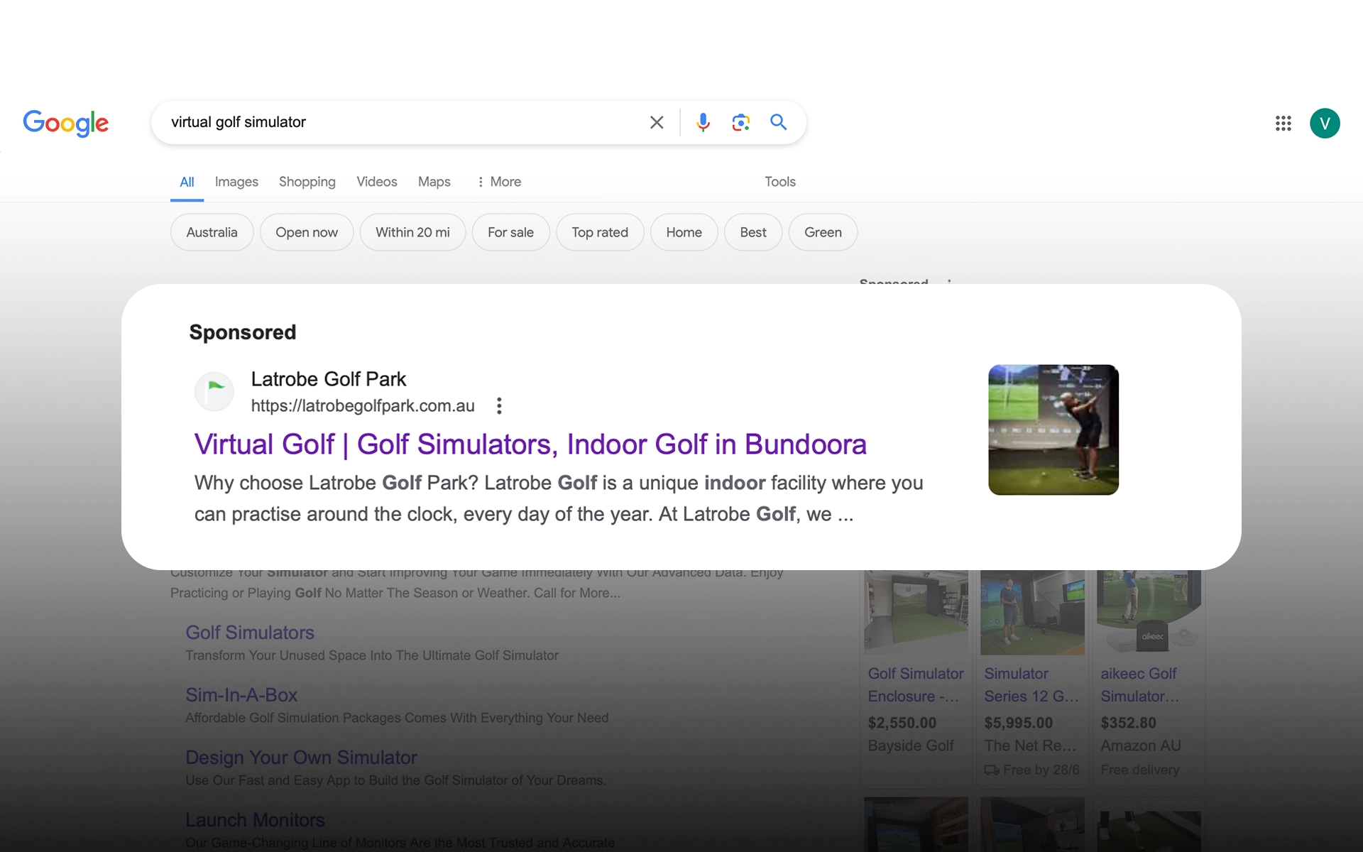Clear the search box with the X icon
This screenshot has height=852, width=1363.
point(657,122)
